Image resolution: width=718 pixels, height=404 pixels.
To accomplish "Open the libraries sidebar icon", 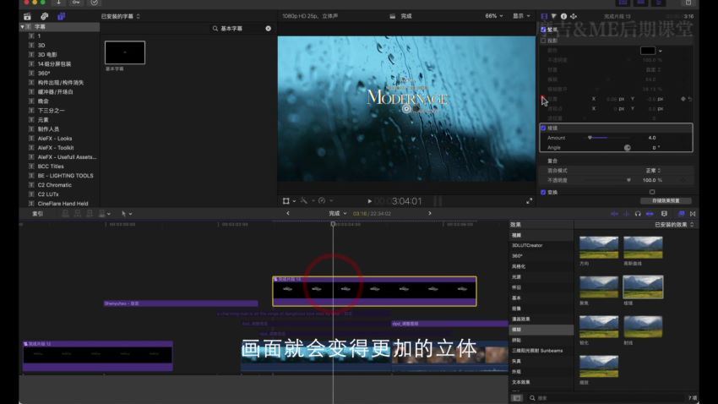I will coord(28,17).
